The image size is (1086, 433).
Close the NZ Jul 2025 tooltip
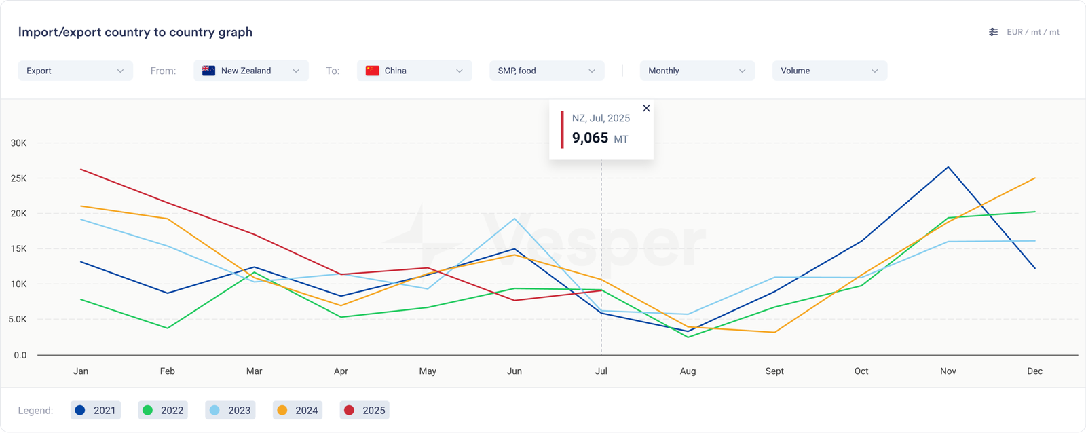click(646, 108)
